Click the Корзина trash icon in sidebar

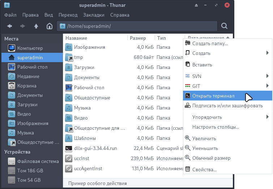click(x=12, y=86)
